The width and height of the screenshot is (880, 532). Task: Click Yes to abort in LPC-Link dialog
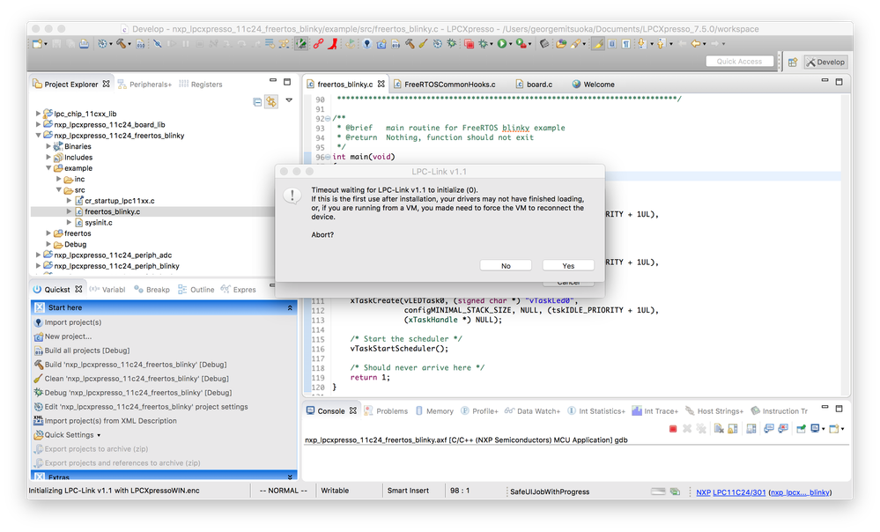568,265
